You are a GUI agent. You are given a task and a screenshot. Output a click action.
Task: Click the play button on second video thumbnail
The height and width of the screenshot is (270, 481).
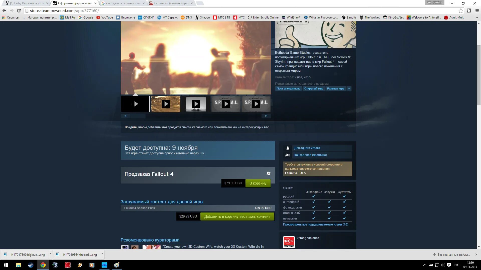tap(165, 104)
